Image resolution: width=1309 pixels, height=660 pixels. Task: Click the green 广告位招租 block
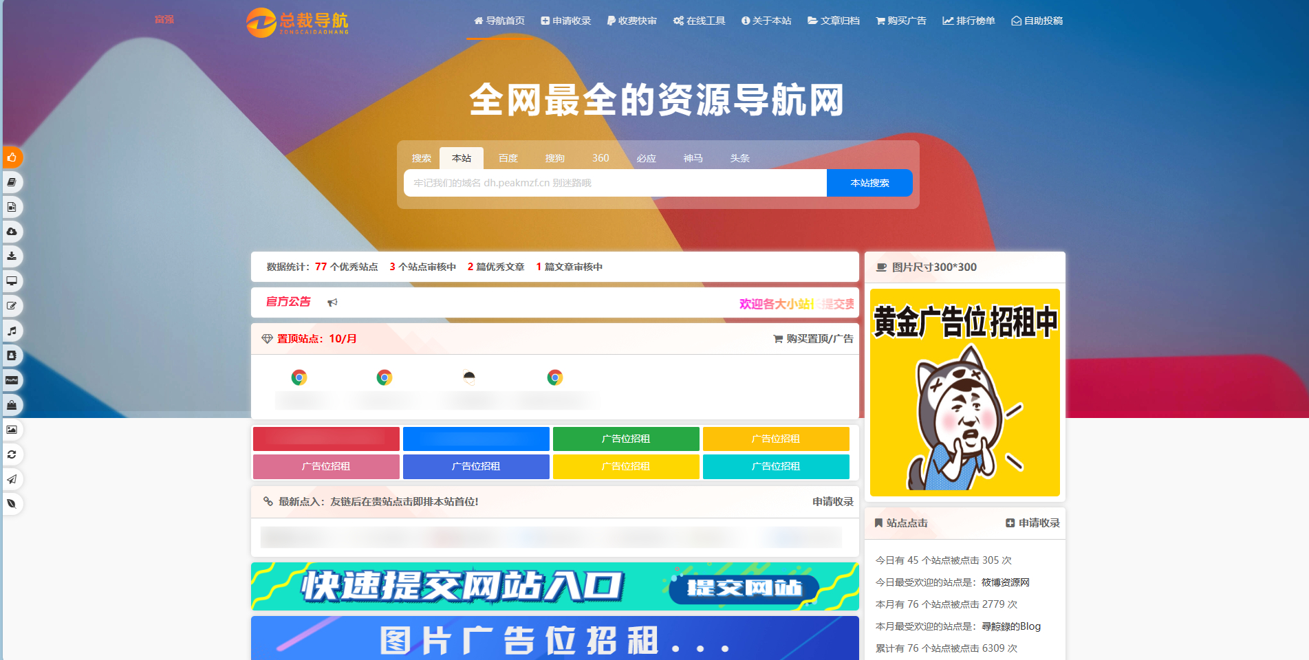coord(625,439)
